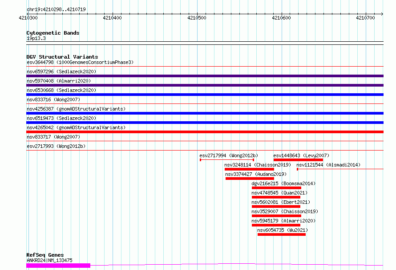Open variant nsv6519473 (Sedlazeck2020)
Image resolution: width=396 pixels, height=270 pixels.
61,118
